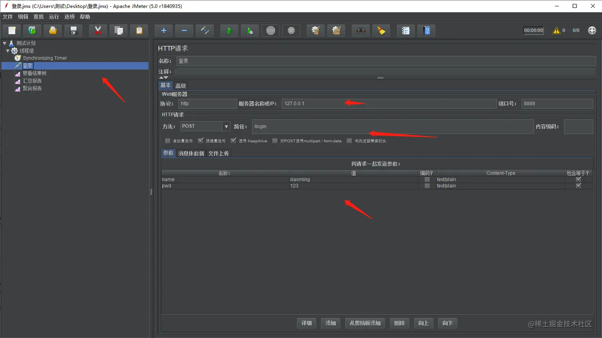Click the Shutdown test icon
The image size is (602, 338).
(x=291, y=31)
